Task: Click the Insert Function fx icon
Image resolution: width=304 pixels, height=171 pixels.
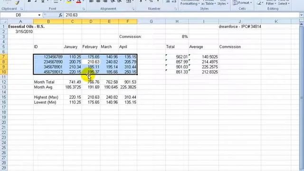Action: click(61, 15)
